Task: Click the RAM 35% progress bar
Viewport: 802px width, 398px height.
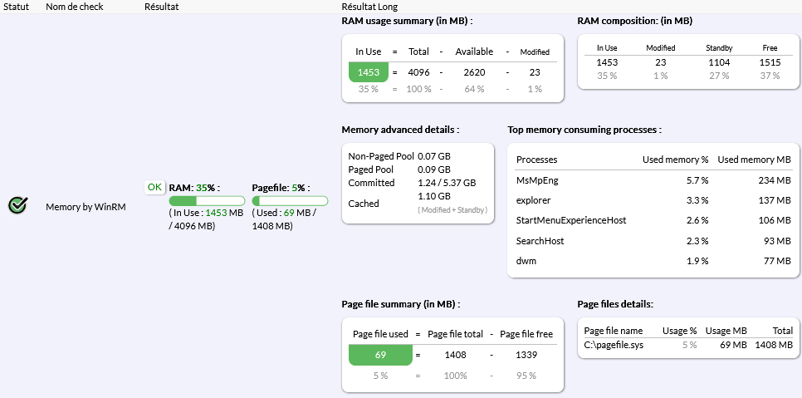Action: pyautogui.click(x=207, y=200)
